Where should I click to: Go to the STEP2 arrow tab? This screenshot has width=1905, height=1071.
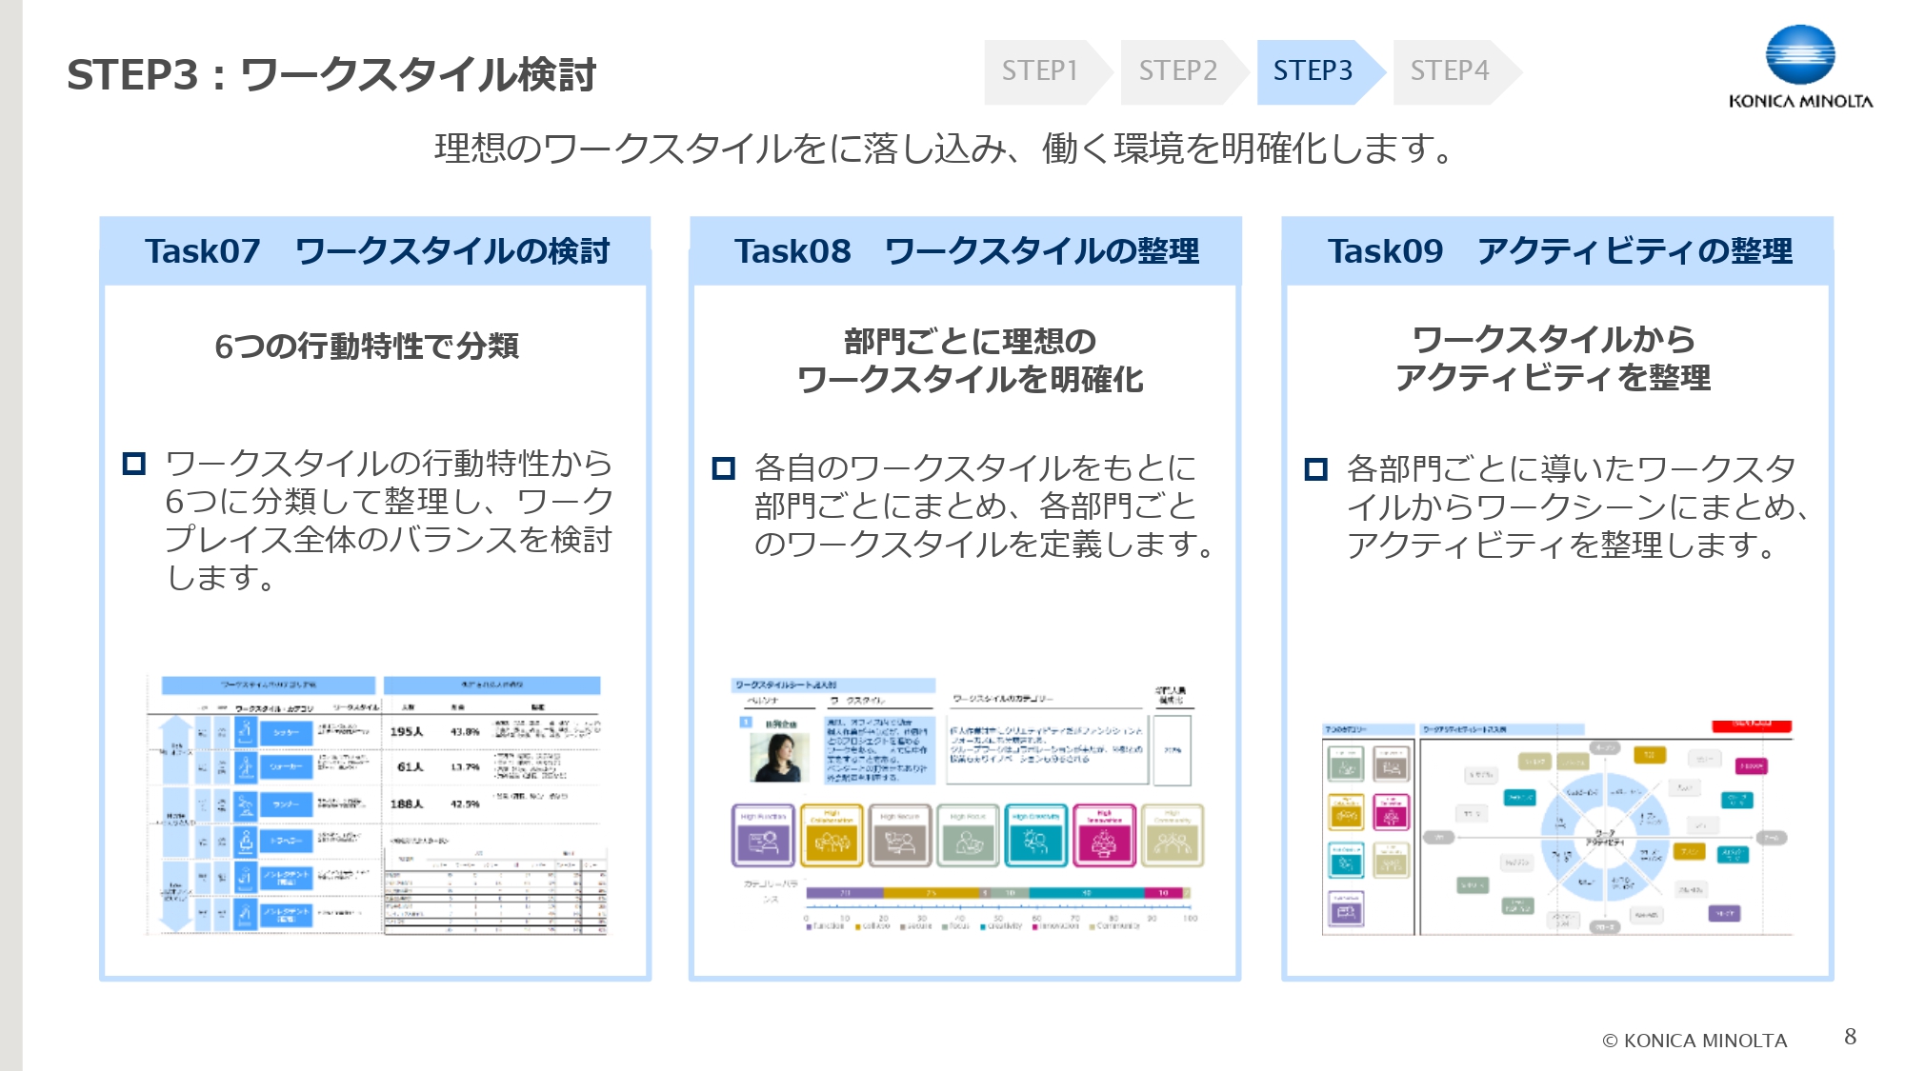tap(1178, 71)
